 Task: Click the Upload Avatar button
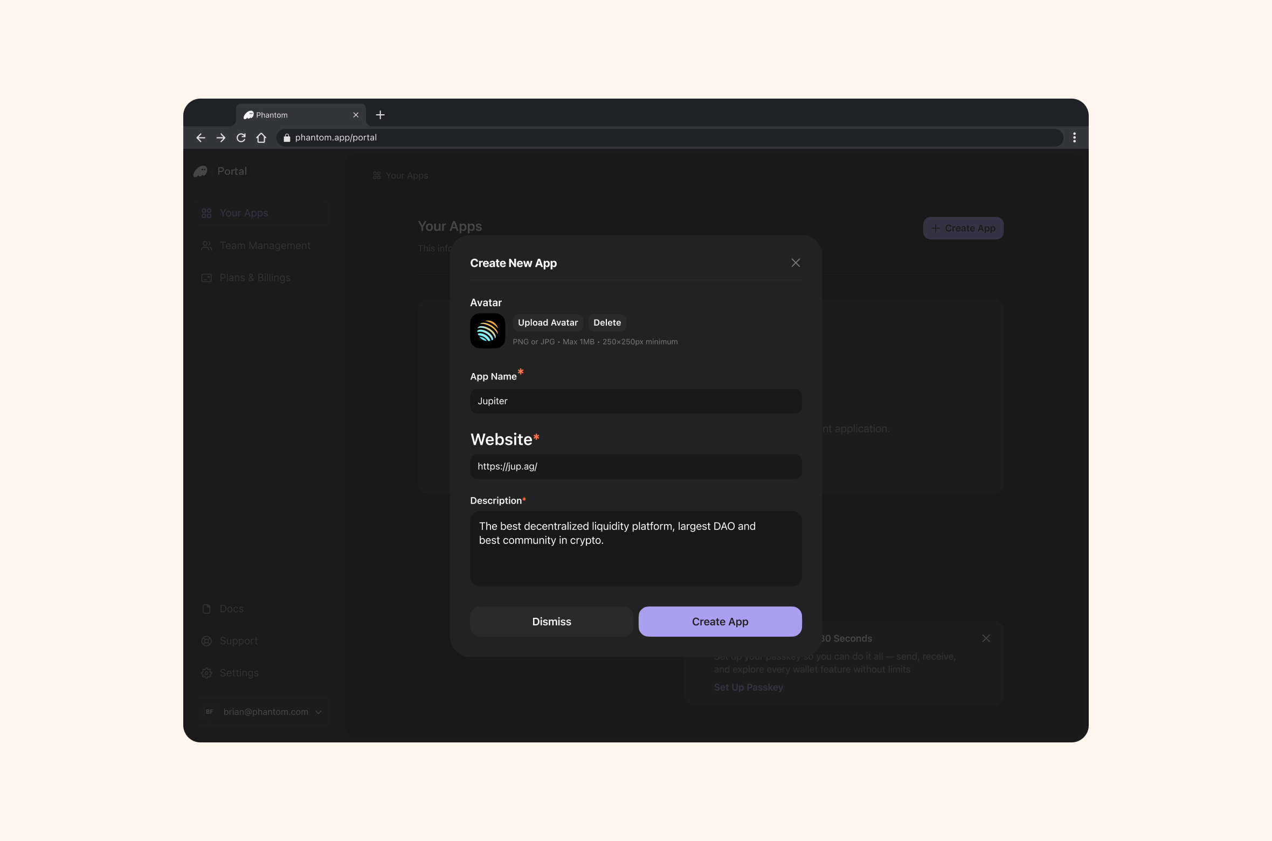click(x=548, y=322)
